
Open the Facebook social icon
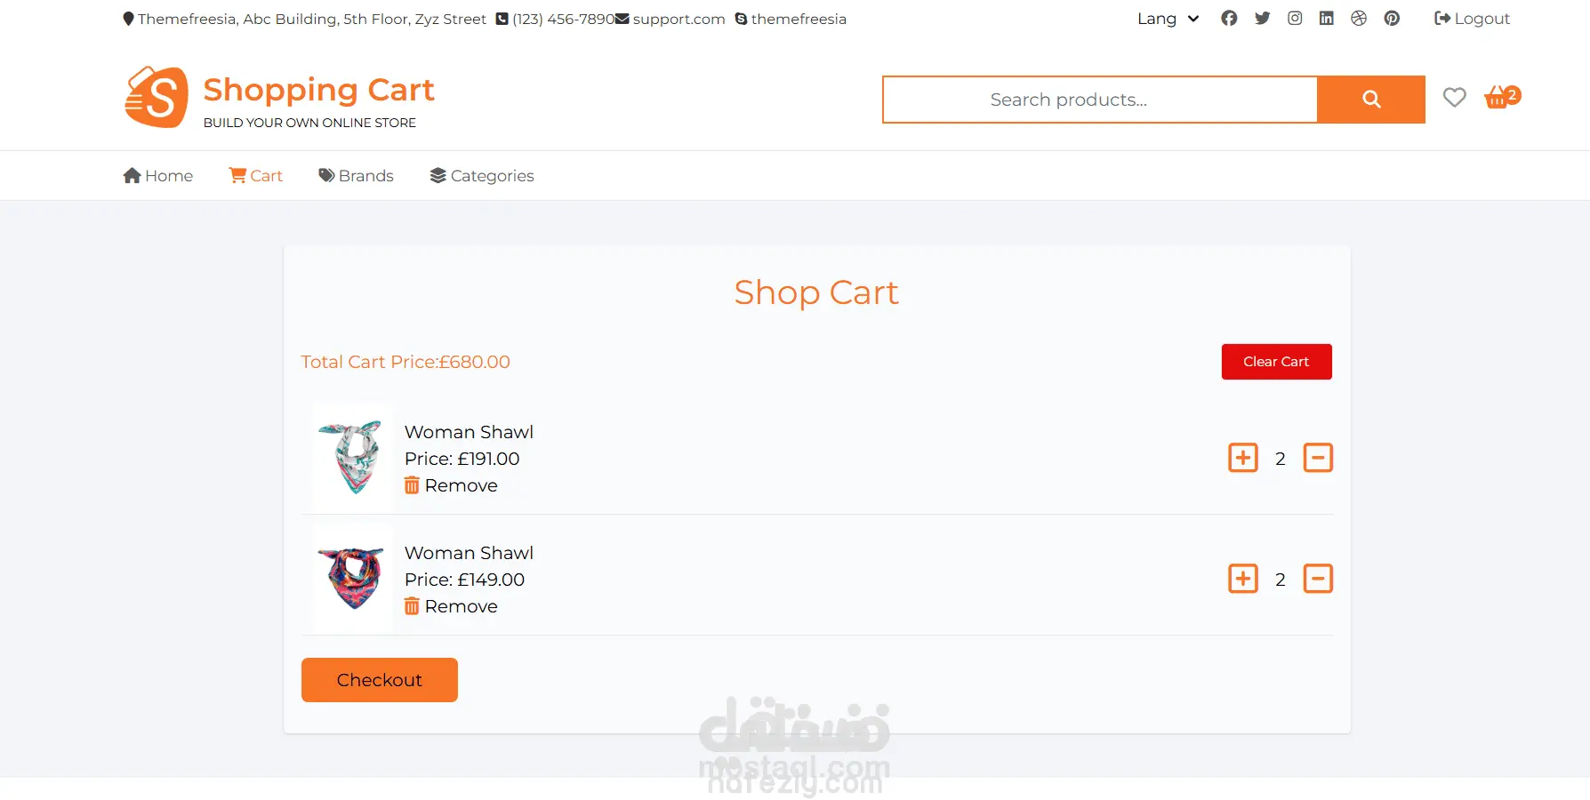point(1229,19)
